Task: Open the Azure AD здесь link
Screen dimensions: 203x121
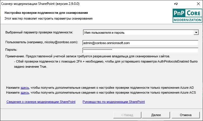Action: (25, 88)
